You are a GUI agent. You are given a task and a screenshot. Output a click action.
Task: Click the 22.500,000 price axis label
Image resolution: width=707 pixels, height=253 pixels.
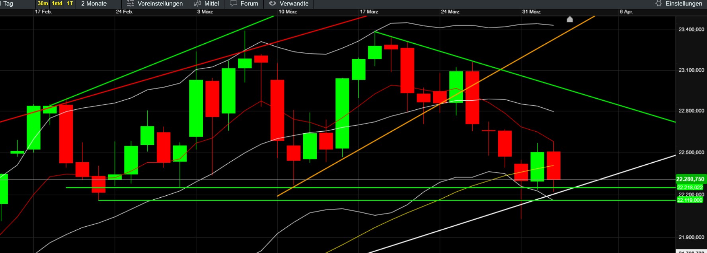tap(691, 152)
